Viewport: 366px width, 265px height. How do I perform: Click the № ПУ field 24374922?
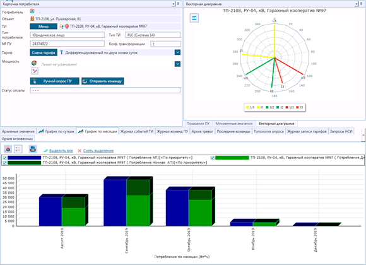click(x=68, y=44)
